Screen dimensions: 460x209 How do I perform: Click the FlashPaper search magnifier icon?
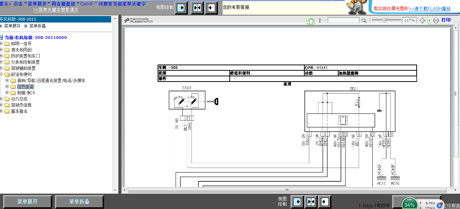click(x=364, y=20)
